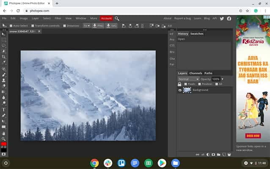Screen dimensions: 270x169
Task: Open the Twitter icon link
Action: [222, 19]
